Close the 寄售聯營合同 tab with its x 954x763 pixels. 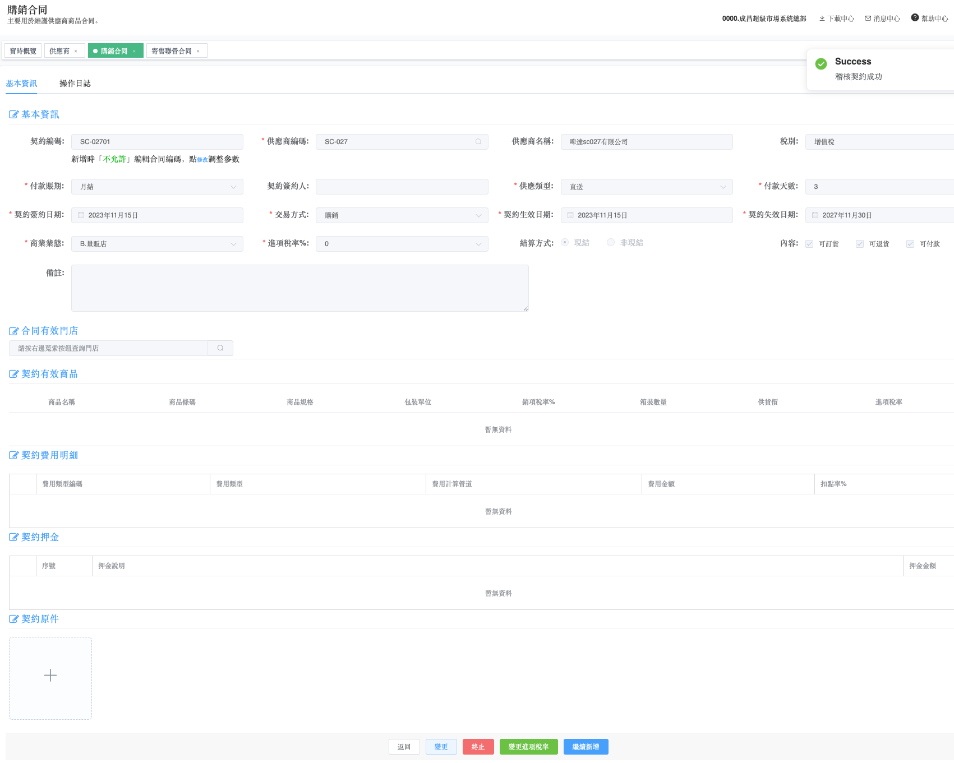198,51
